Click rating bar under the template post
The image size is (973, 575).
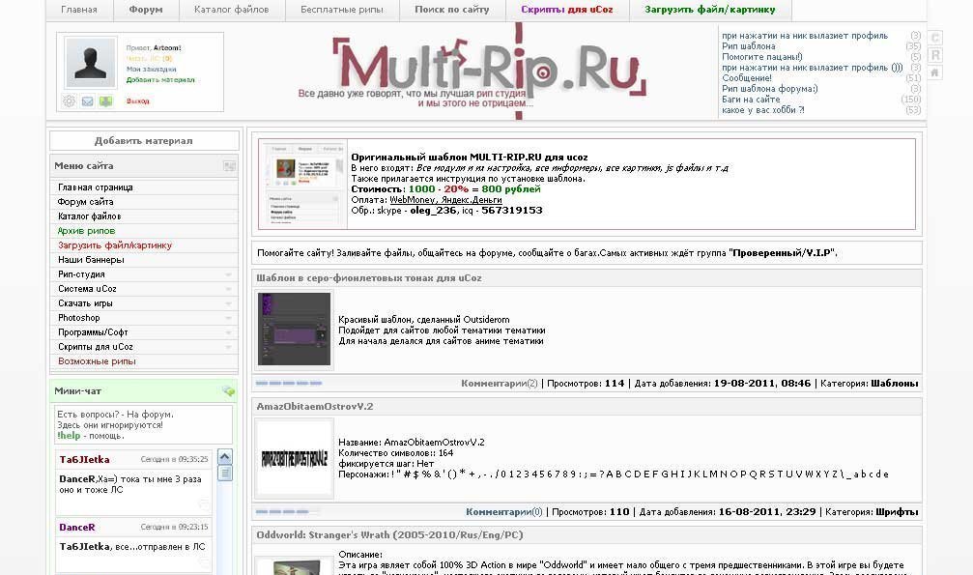(289, 383)
